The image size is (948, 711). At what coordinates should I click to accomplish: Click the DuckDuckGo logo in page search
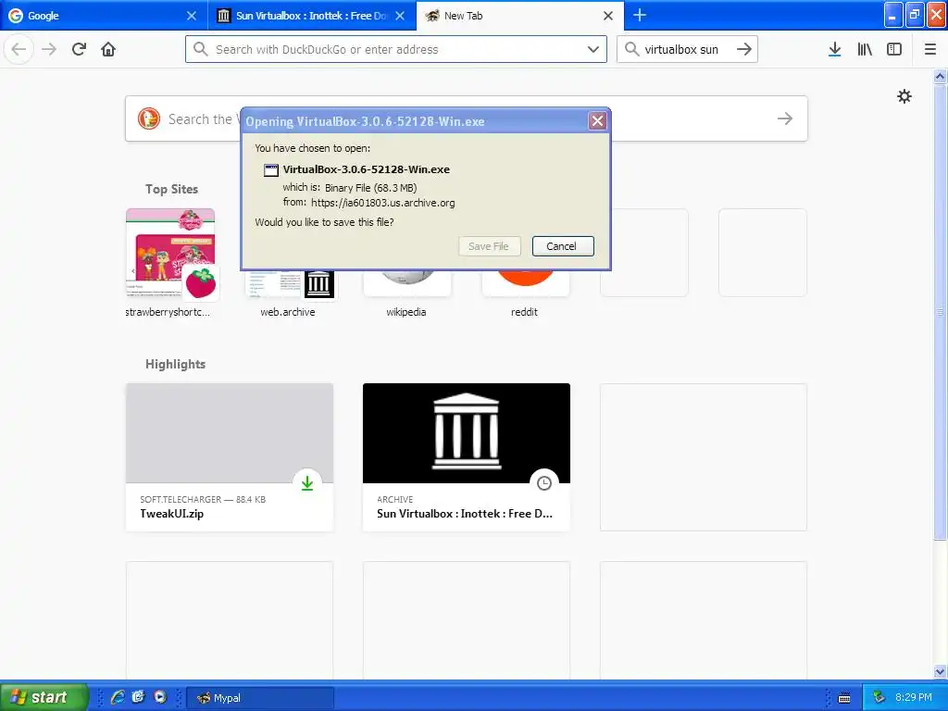click(x=149, y=118)
